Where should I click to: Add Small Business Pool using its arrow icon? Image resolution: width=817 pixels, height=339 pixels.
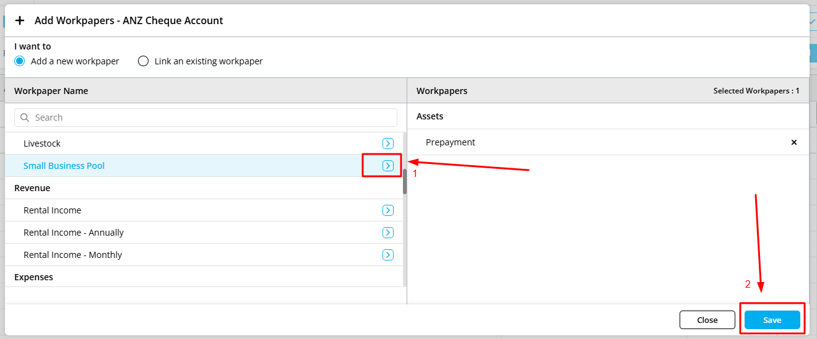coord(388,166)
